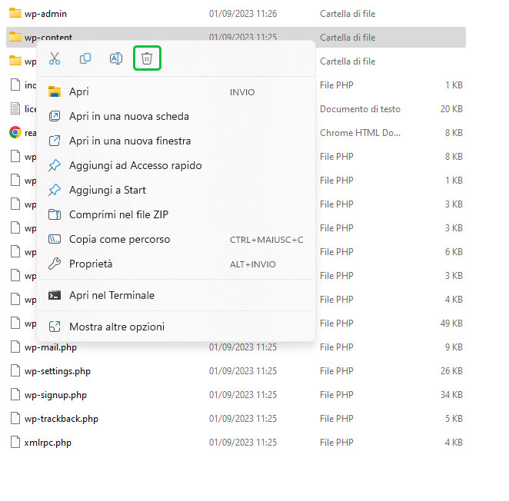Click the 5 KB size cell
The height and width of the screenshot is (501, 509).
point(454,419)
